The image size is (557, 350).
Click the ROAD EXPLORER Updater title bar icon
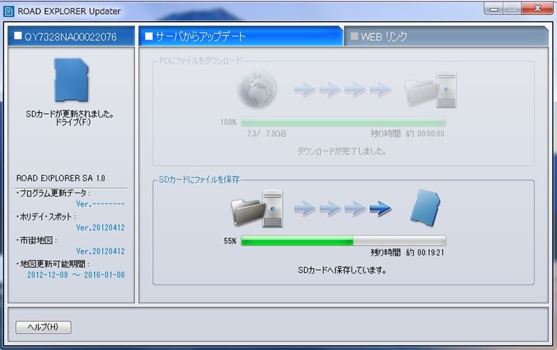click(8, 11)
